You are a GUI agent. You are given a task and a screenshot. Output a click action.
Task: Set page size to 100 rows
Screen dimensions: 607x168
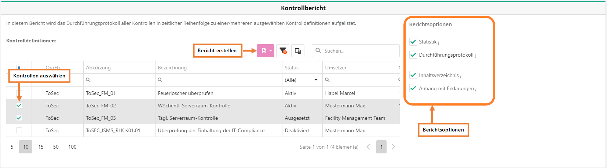[72, 147]
